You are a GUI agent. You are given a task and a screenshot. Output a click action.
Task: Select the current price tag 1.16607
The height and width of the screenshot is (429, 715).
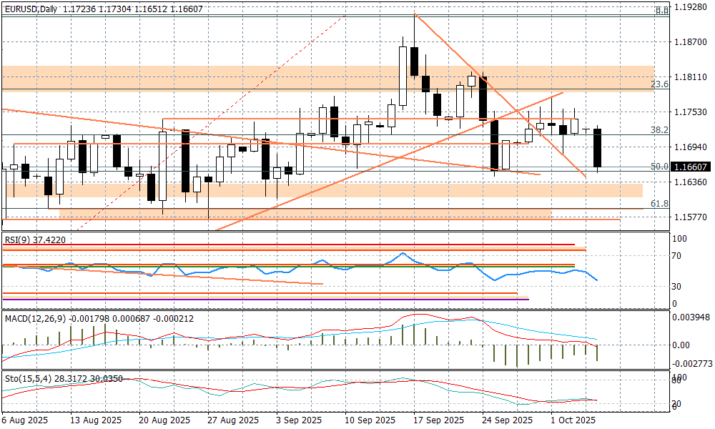coord(691,166)
